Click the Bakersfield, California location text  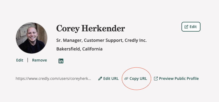79,49
